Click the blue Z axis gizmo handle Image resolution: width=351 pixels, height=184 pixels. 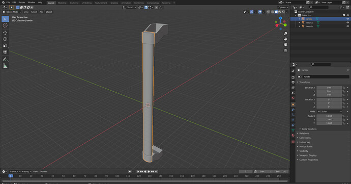coord(281,18)
